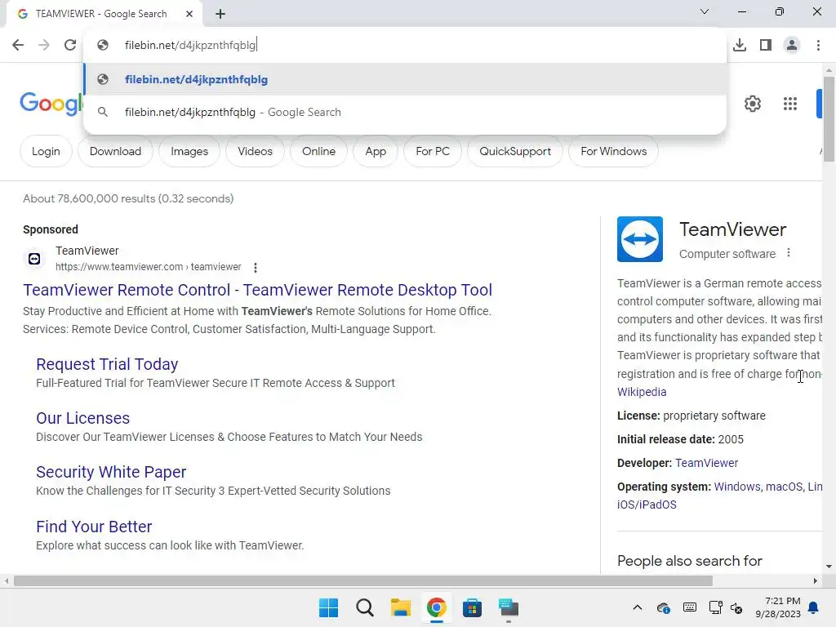Open the touch keyboard tray icon

[689, 607]
